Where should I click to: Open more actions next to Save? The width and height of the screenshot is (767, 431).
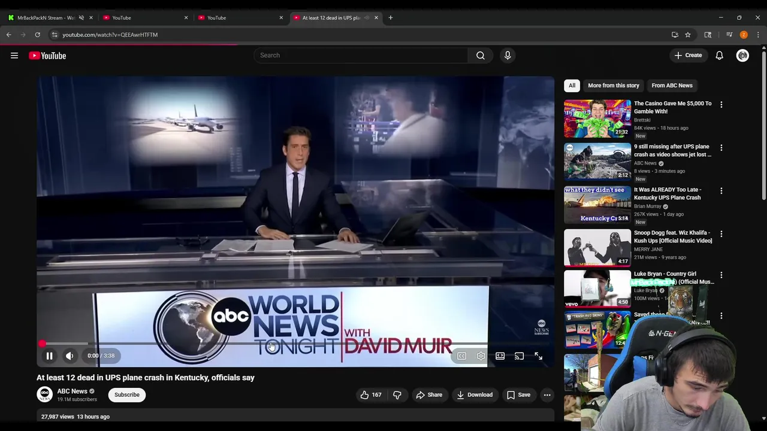[x=547, y=394]
